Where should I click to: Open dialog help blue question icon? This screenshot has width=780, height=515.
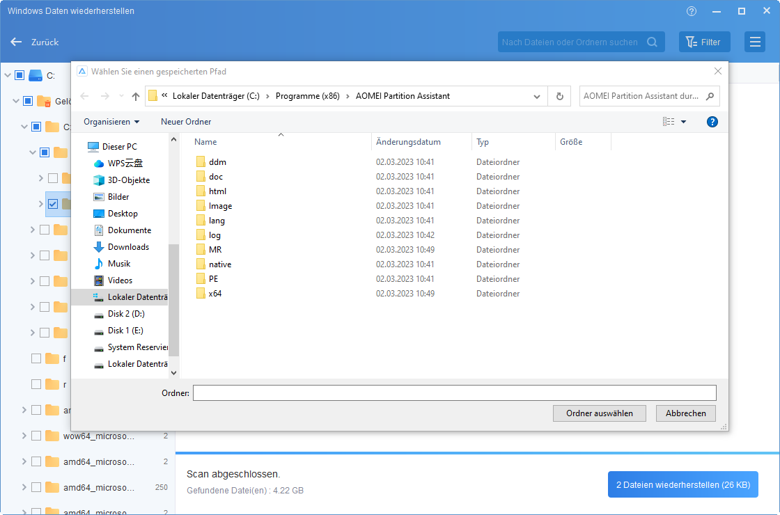pyautogui.click(x=712, y=122)
